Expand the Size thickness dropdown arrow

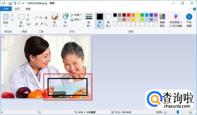(90, 26)
